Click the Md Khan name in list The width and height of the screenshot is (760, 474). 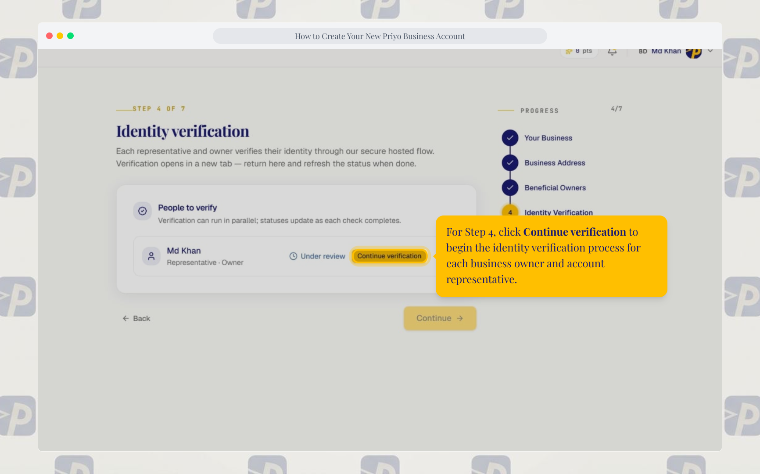pyautogui.click(x=184, y=251)
